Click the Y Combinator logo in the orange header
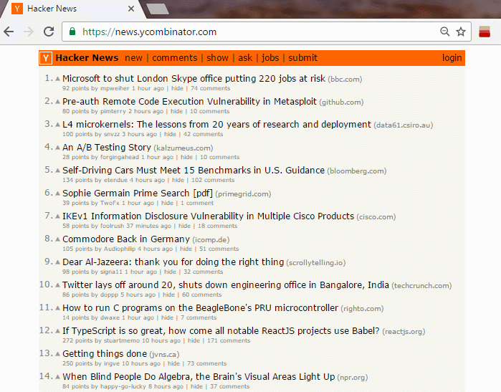The width and height of the screenshot is (501, 392). [x=46, y=58]
